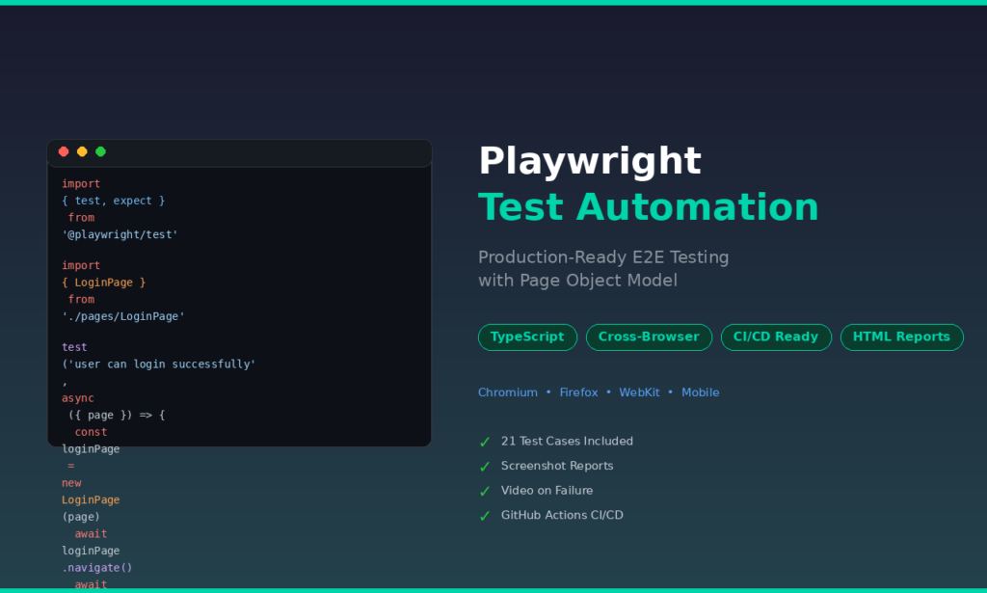The height and width of the screenshot is (593, 987).
Task: Click 'Production-Ready E2E Testing' subtitle line
Action: point(603,257)
